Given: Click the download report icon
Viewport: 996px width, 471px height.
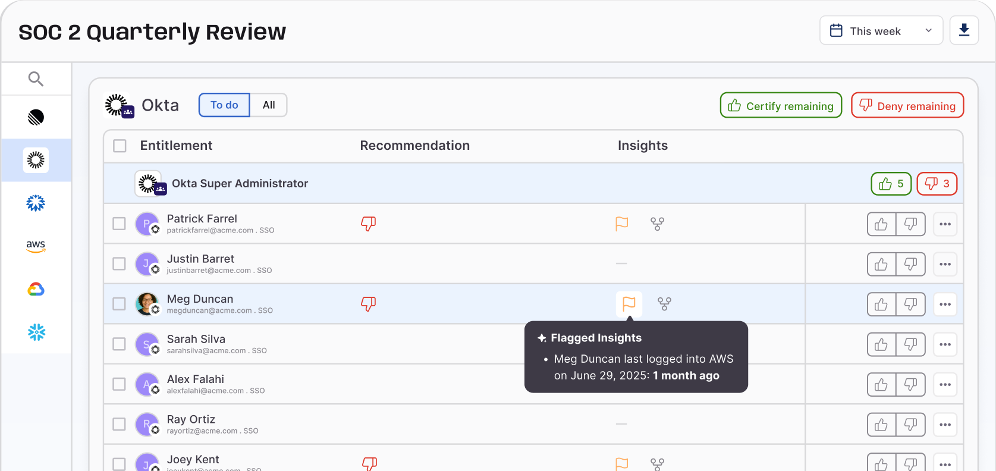Looking at the screenshot, I should point(964,30).
